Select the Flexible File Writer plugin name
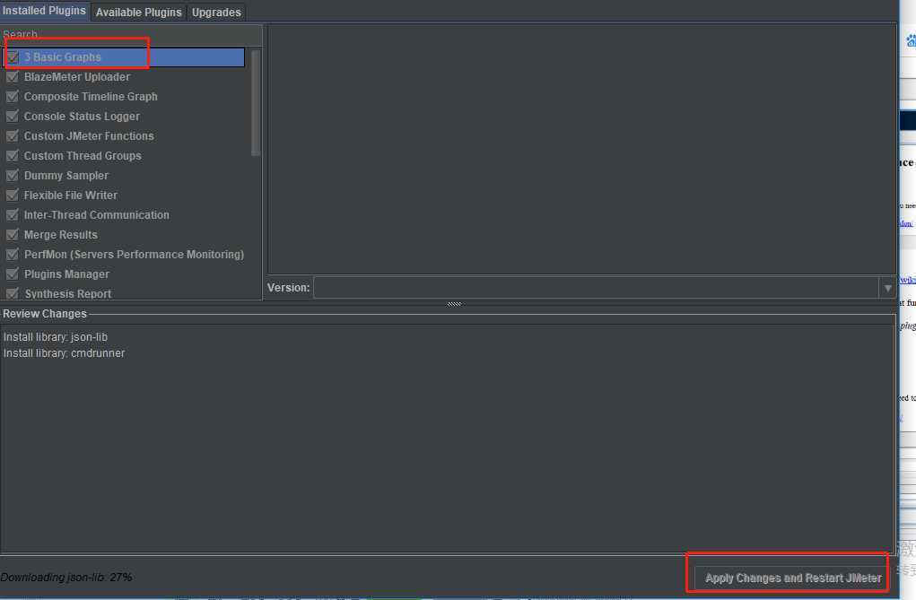 (71, 196)
